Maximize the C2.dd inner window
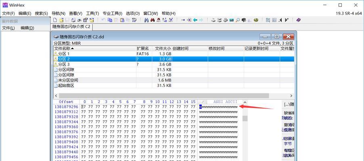The height and width of the screenshot is (161, 364). 276,37
